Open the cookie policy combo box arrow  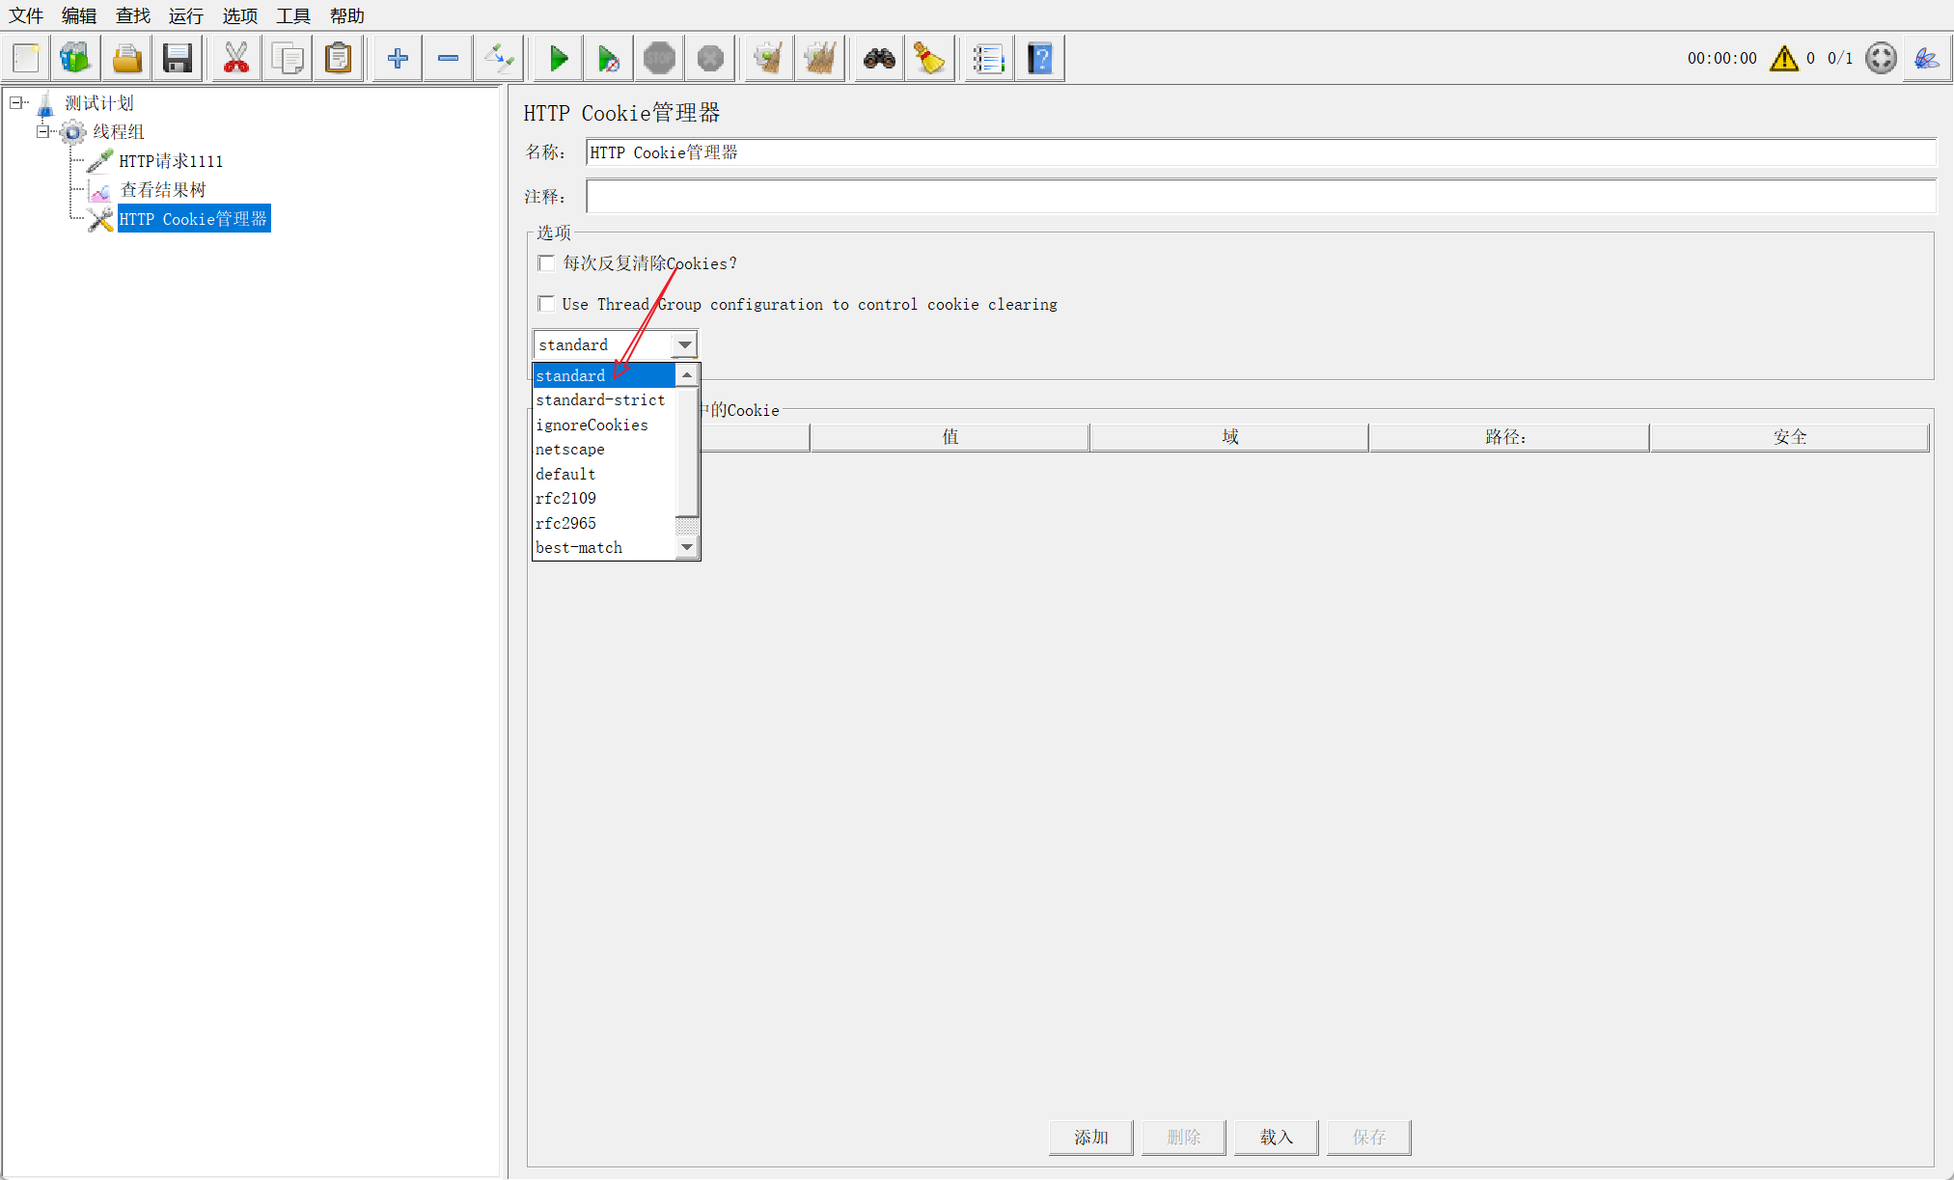tap(684, 344)
